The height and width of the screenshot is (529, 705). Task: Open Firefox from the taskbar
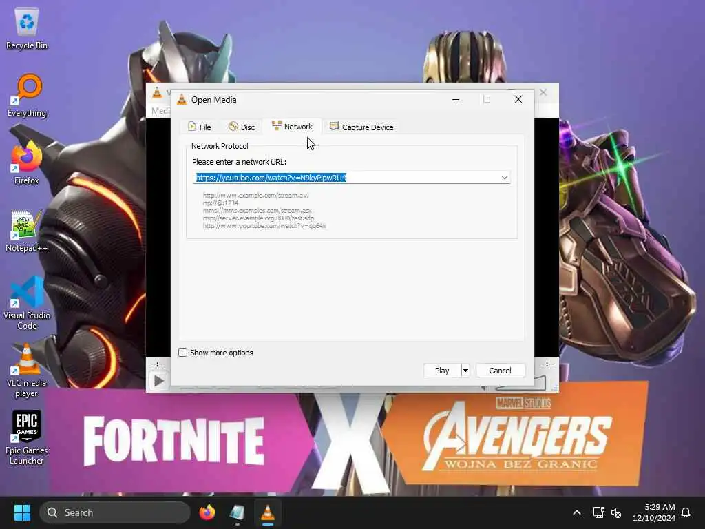coord(207,512)
